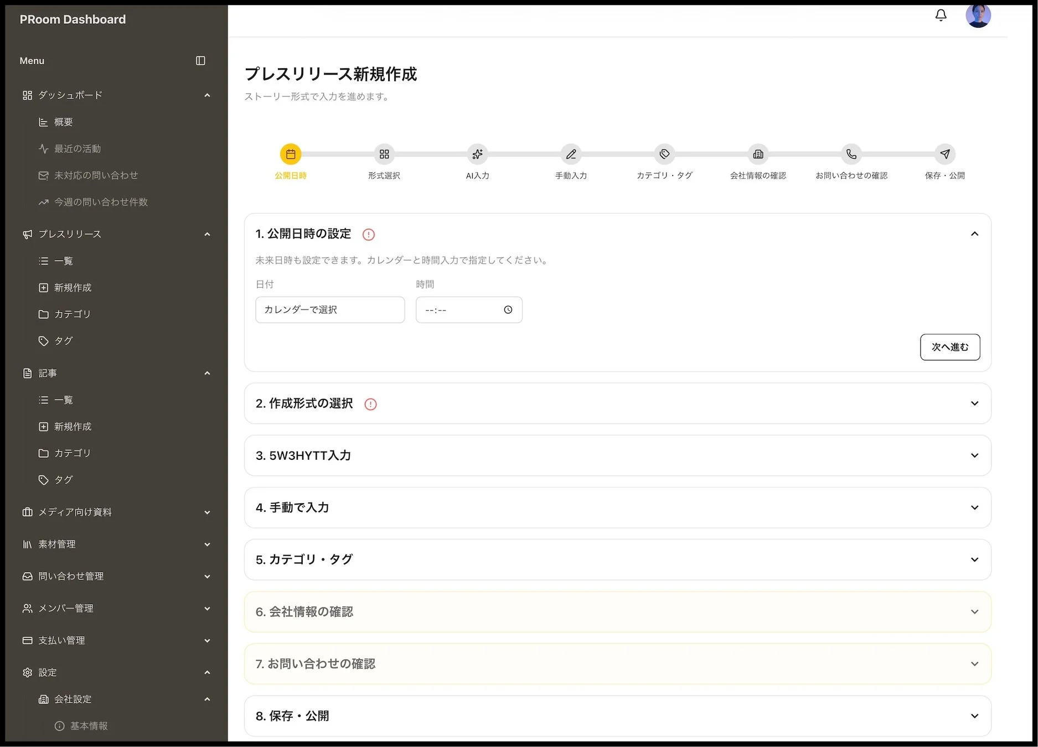Expand the 3. 5W3HYTT入力 panel
Viewport: 1038px width, 747px height.
coord(974,455)
